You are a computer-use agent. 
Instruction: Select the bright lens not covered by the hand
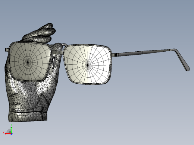pyautogui.click(x=87, y=64)
